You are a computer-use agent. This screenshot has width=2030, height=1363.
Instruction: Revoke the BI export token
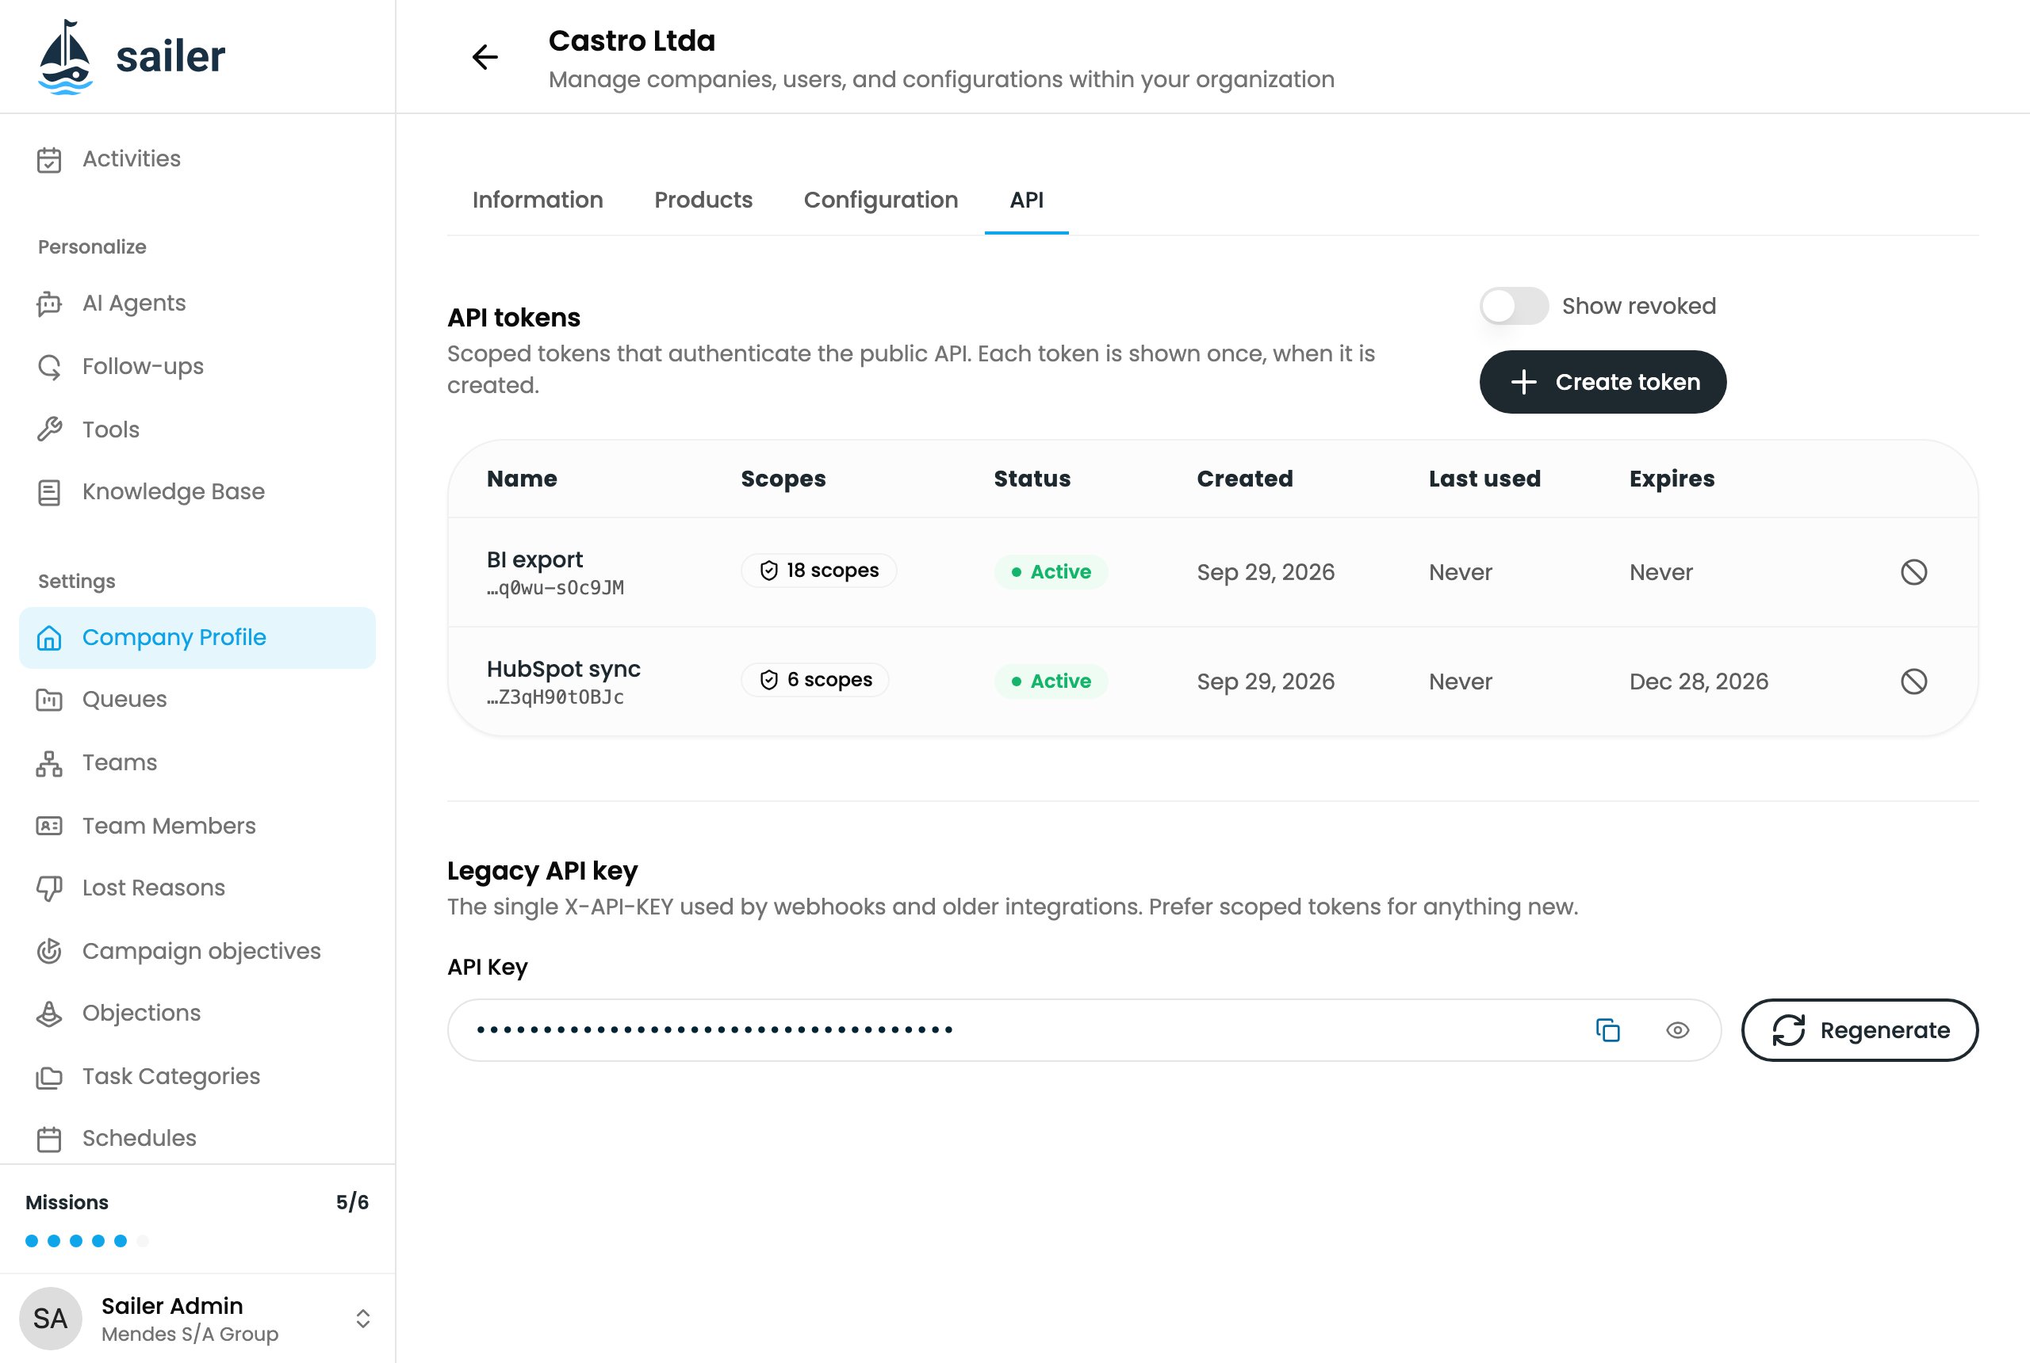[1913, 572]
